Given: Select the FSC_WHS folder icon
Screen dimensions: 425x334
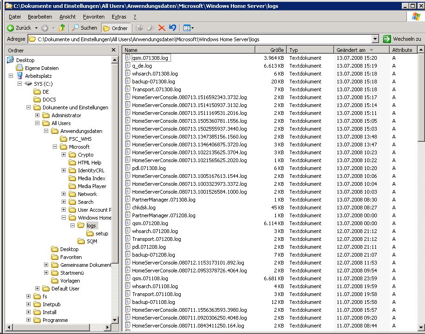Looking at the screenshot, I should [63, 139].
